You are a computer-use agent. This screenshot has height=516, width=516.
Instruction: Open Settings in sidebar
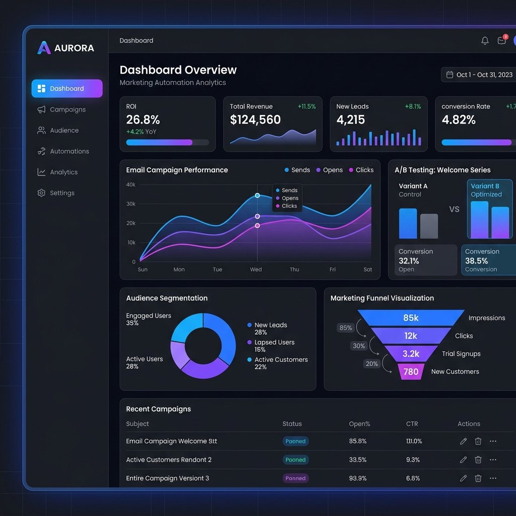click(56, 193)
